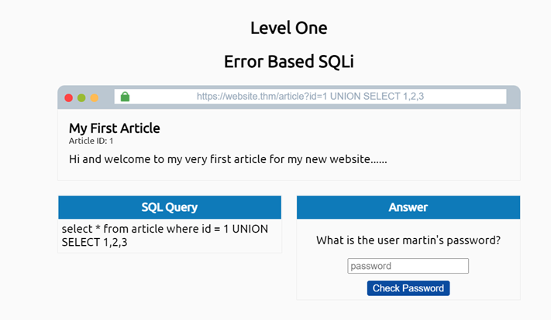The image size is (551, 320).
Task: Click the orange dot in mock browser
Action: (95, 98)
